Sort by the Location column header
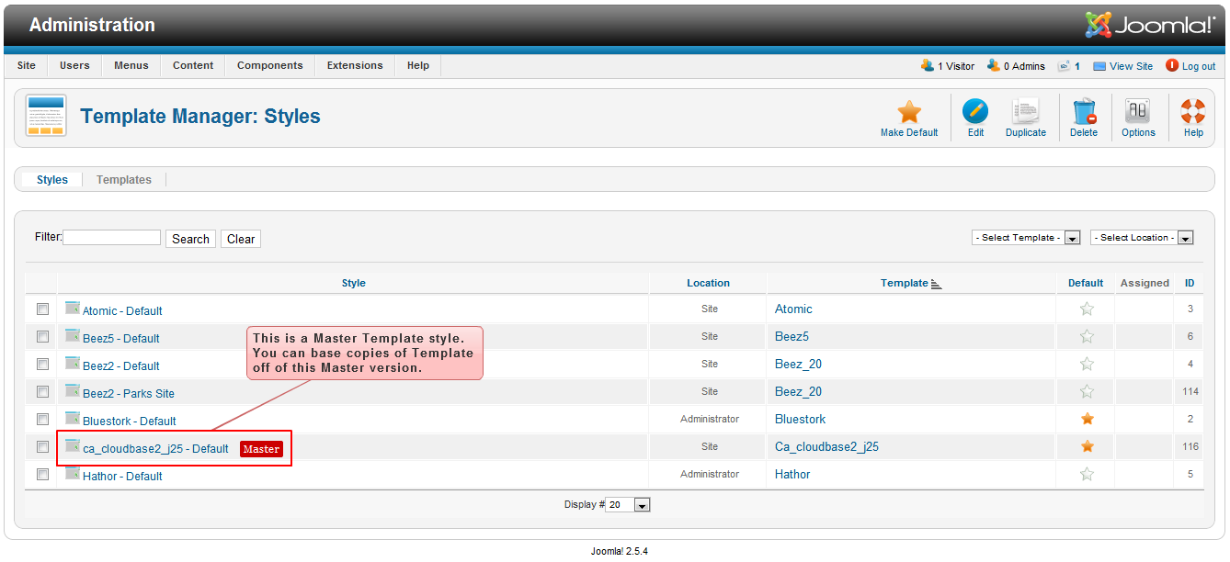The width and height of the screenshot is (1230, 562). tap(708, 283)
